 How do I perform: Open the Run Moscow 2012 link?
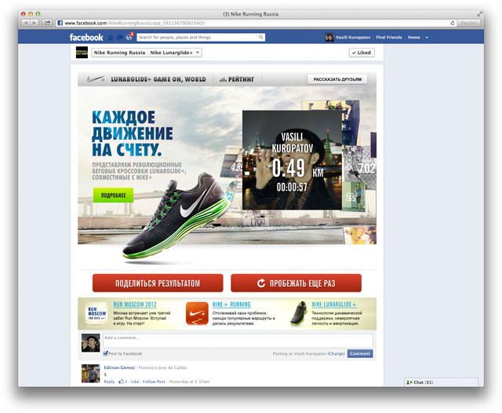point(135,305)
